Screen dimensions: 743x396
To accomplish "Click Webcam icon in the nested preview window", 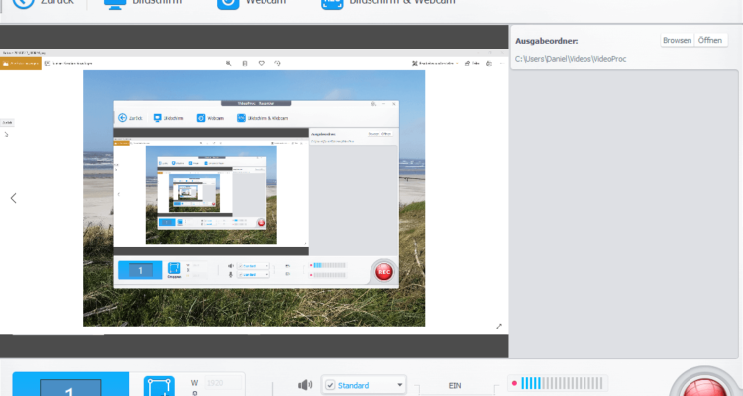I will tap(201, 118).
